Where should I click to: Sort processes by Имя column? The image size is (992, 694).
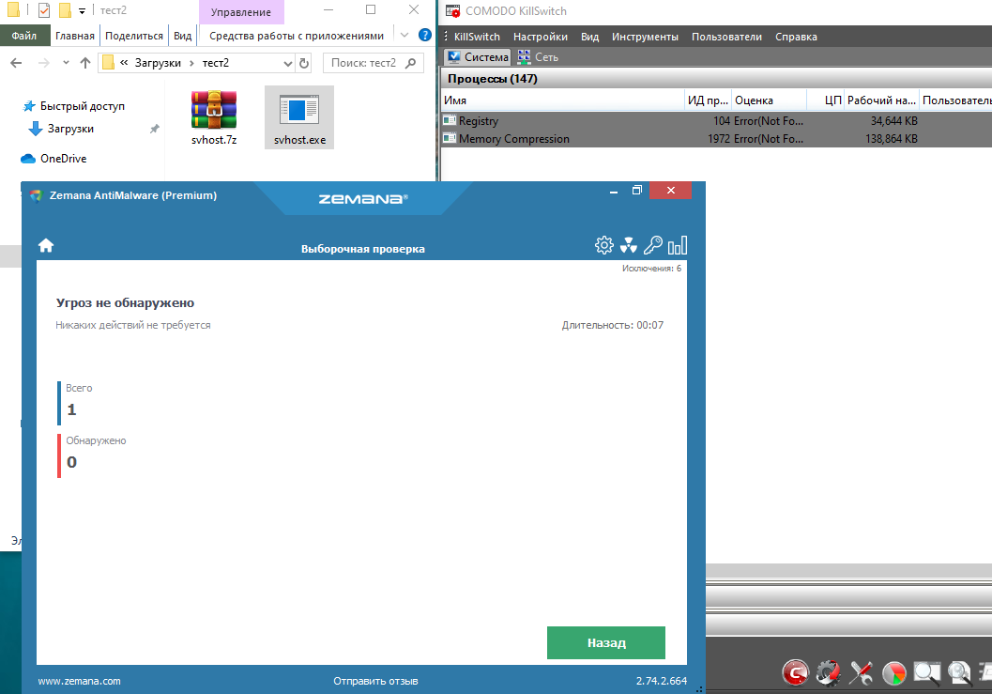[x=562, y=100]
